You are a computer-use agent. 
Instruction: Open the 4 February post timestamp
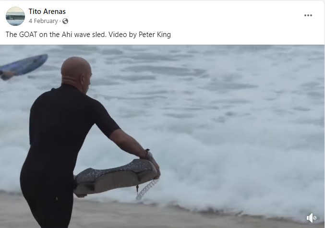(43, 21)
